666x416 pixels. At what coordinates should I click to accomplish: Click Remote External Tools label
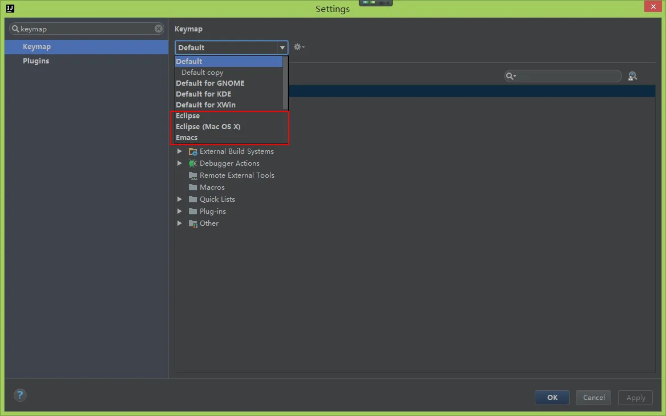[237, 175]
